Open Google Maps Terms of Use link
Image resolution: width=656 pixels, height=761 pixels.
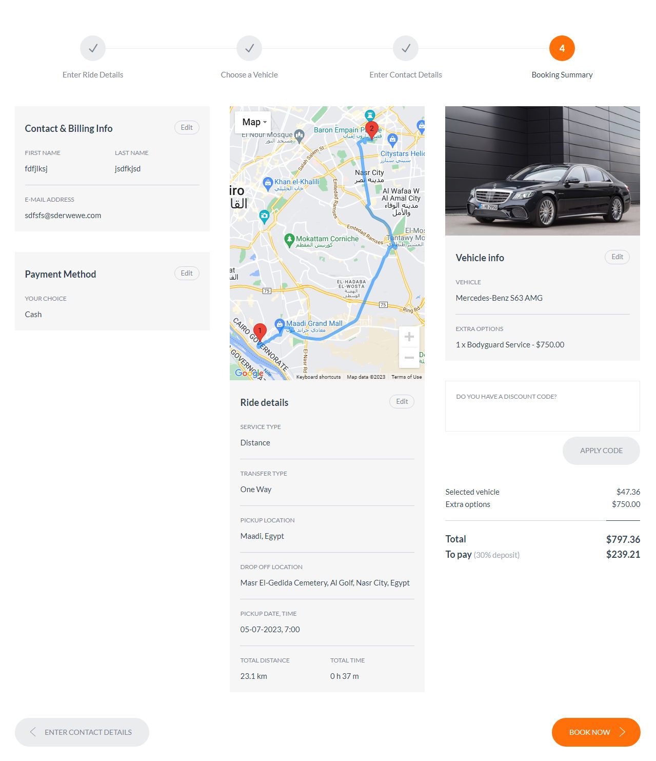coord(406,377)
